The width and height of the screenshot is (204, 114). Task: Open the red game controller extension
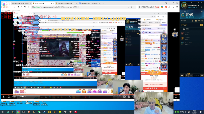[166, 7]
